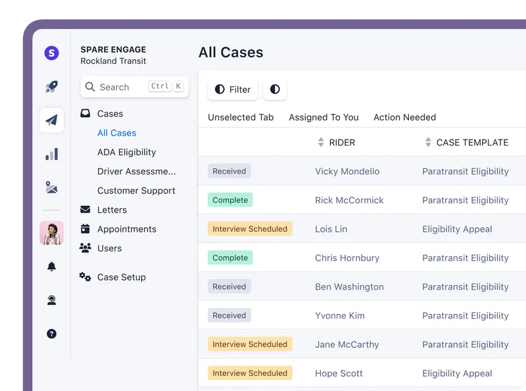Screen dimensions: 526x391
Task: Sort by the Rider column
Action: tap(341, 142)
